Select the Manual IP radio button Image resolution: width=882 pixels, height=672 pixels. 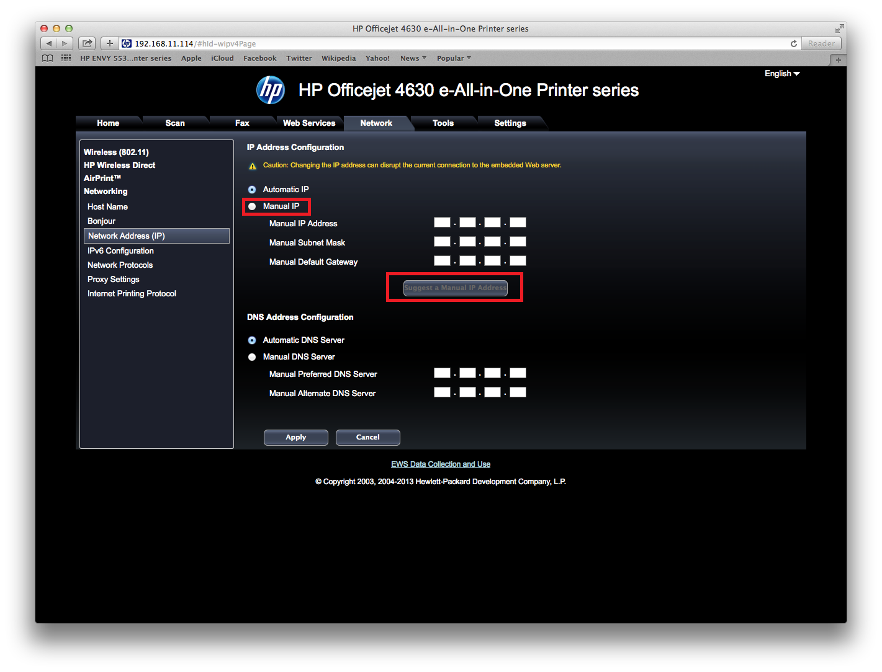point(252,206)
